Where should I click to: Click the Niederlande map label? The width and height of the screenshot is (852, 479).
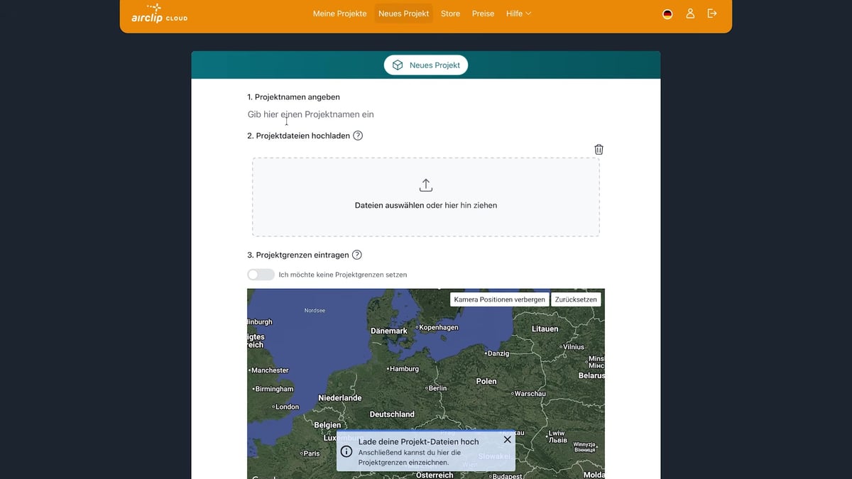tap(340, 398)
